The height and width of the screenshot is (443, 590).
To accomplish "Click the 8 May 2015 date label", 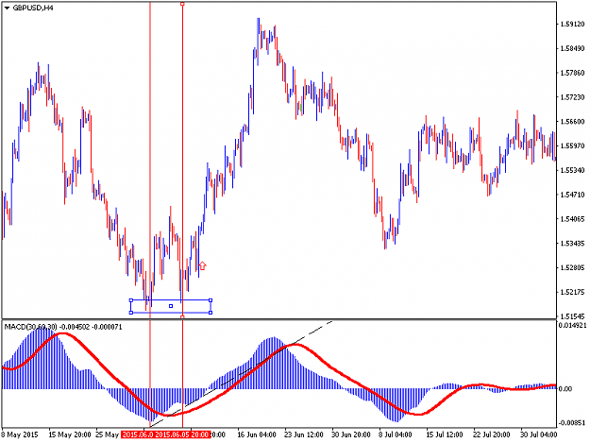I will 20,434.
